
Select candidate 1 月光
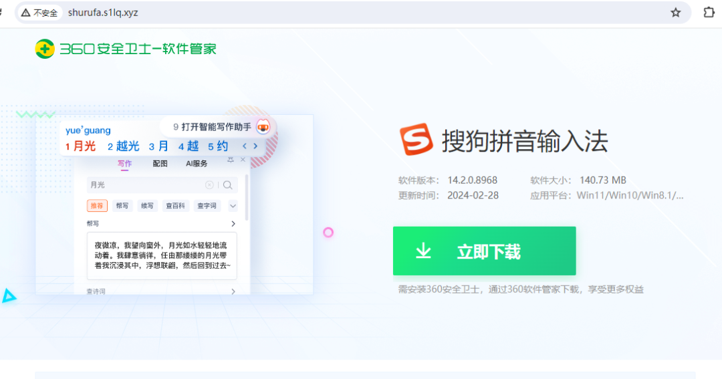click(81, 146)
